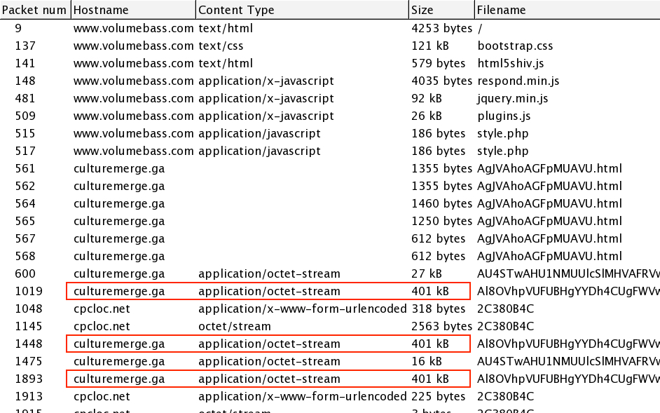660x413 pixels.
Task: Click the Hostname column header
Action: coord(132,10)
